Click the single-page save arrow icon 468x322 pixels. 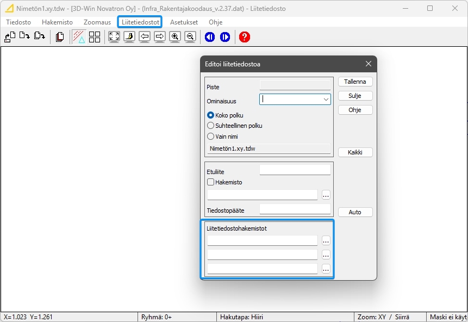point(24,36)
